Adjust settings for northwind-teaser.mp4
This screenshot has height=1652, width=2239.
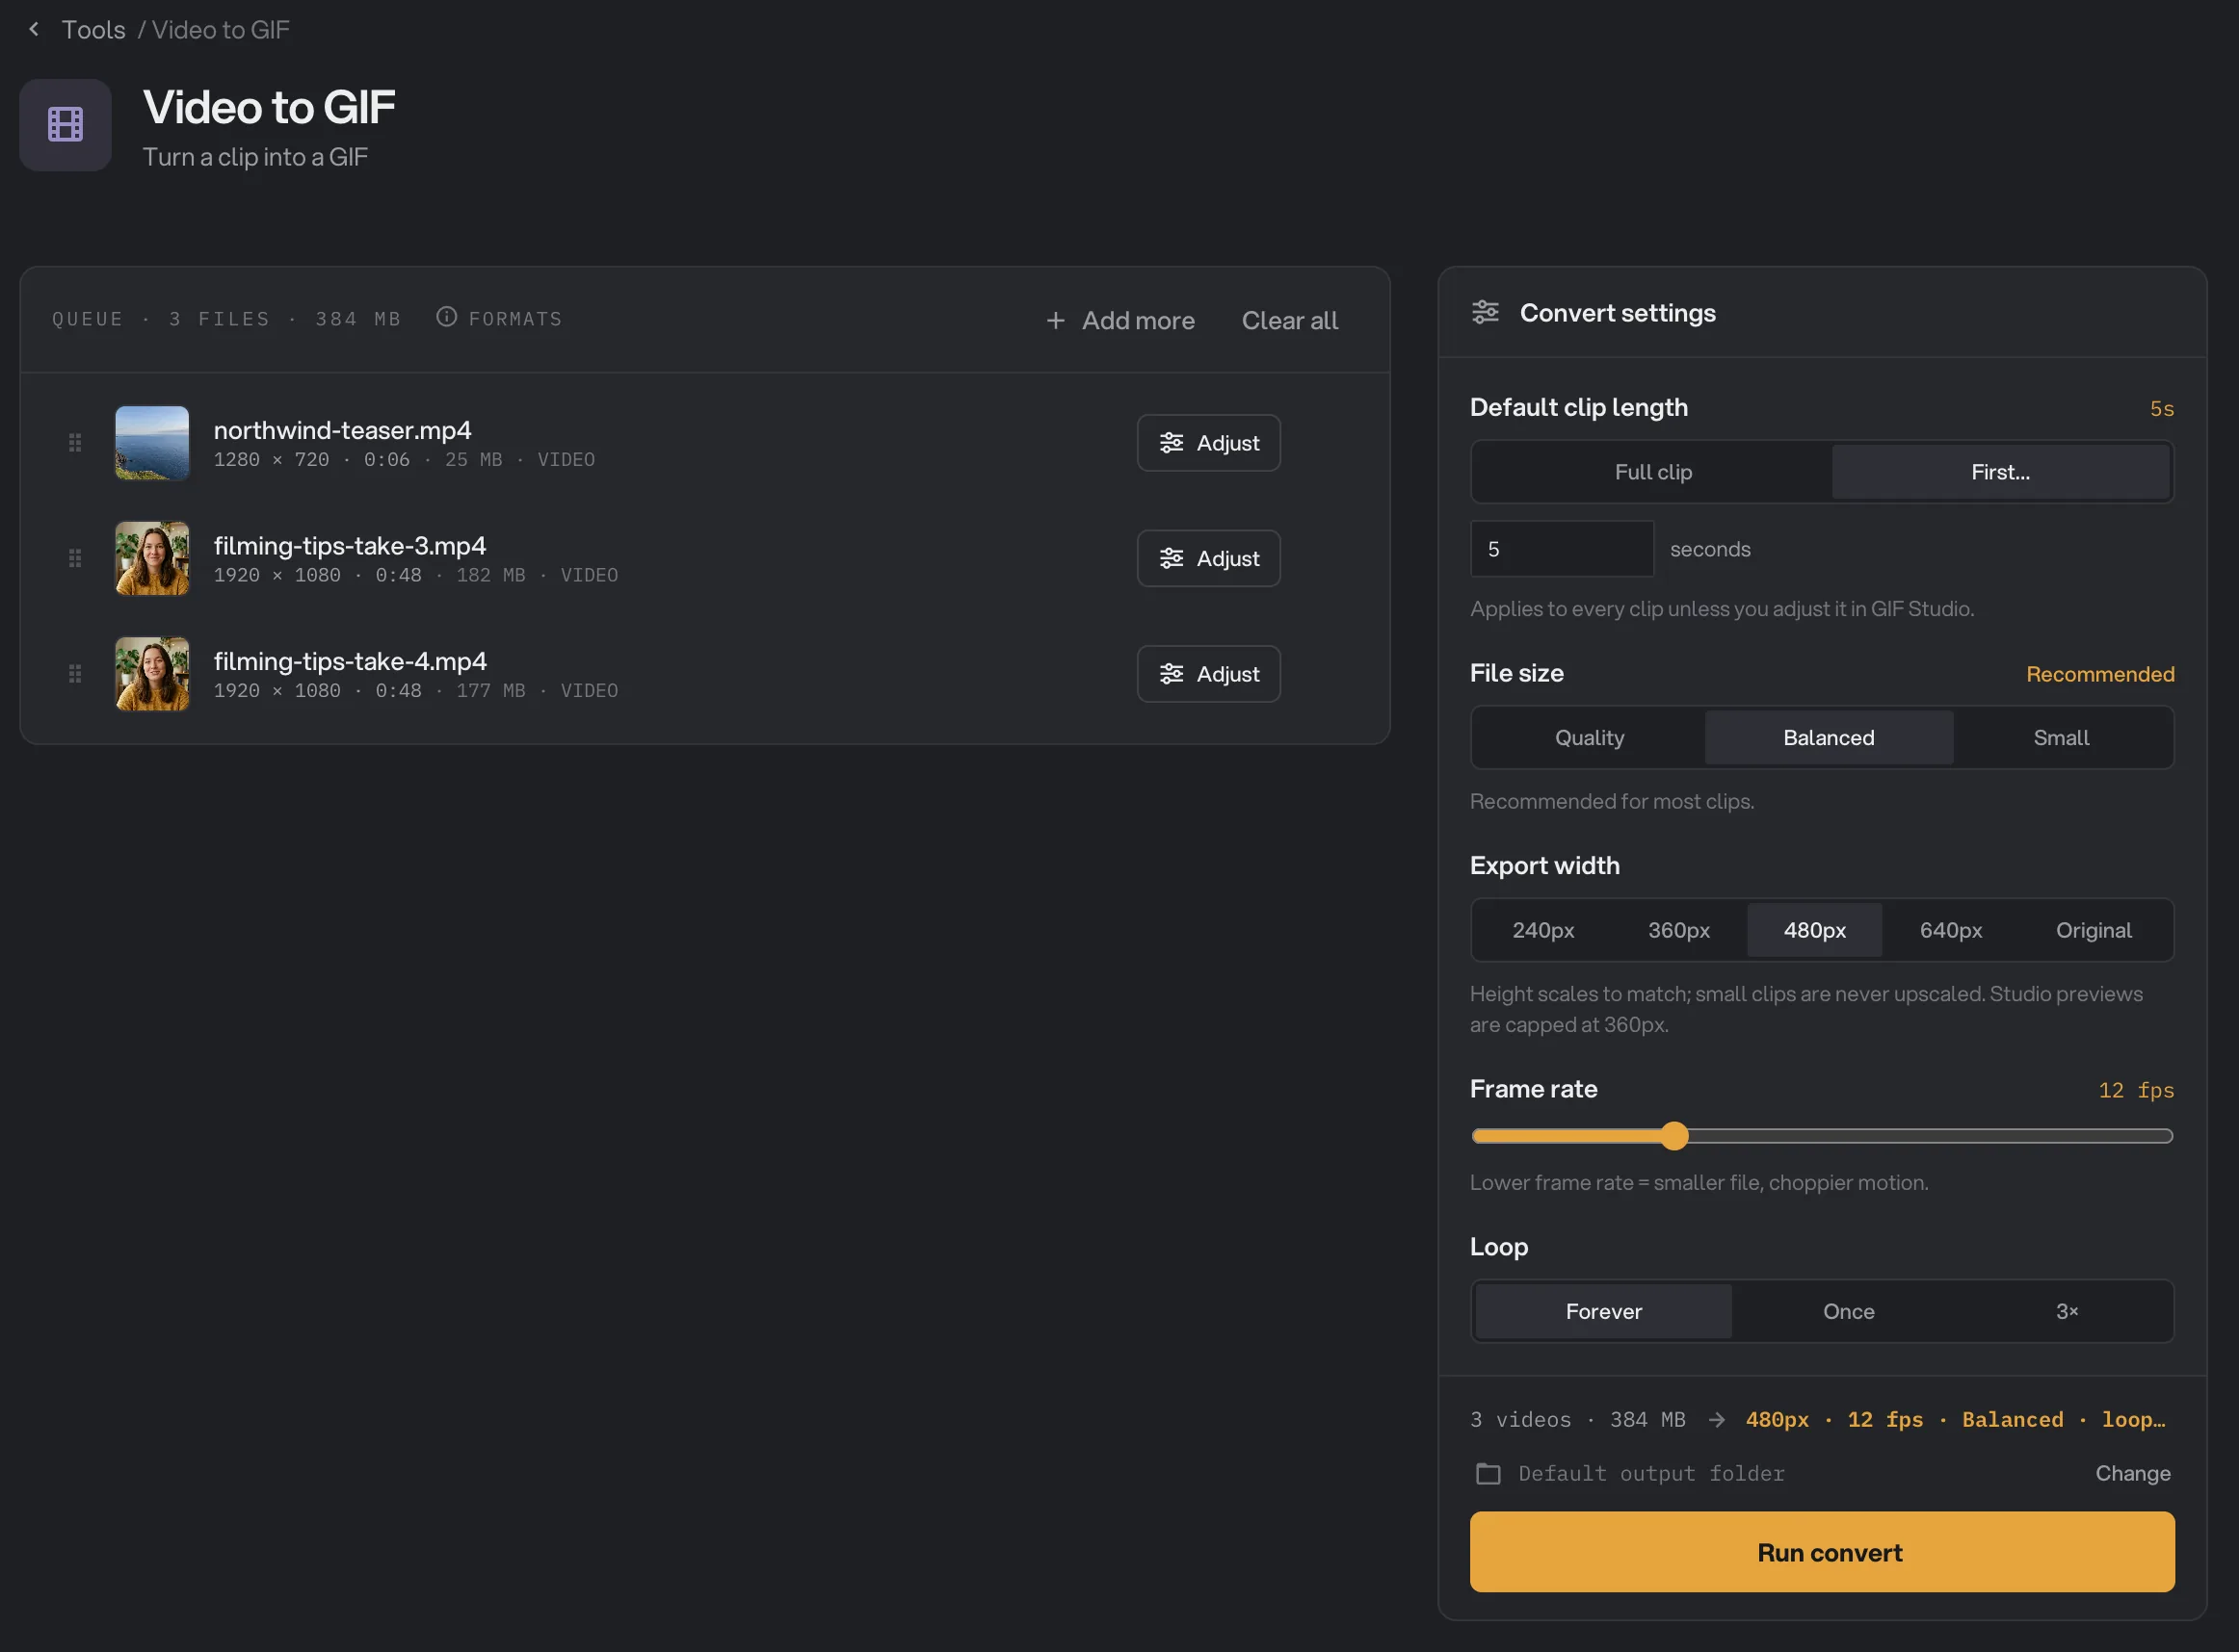1208,443
